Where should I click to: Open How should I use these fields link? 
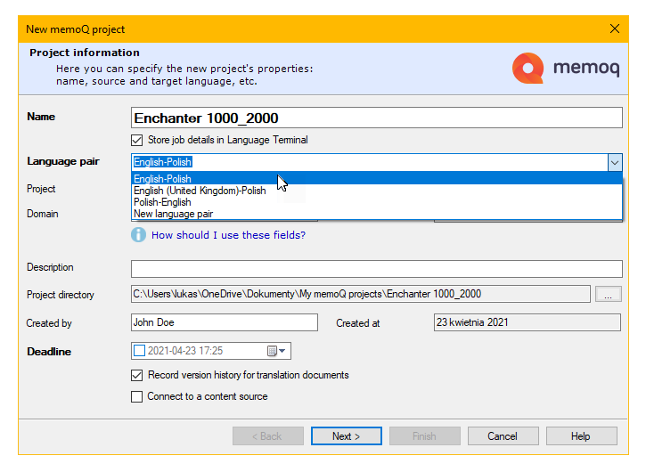pos(228,235)
